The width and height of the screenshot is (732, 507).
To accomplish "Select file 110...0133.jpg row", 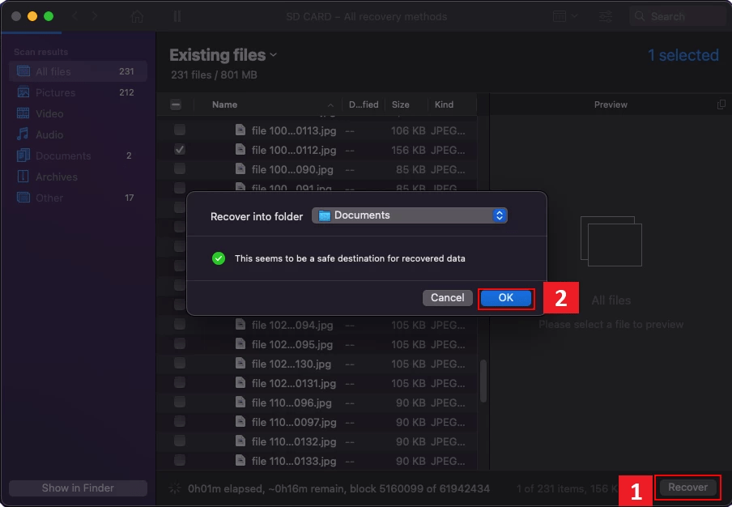I will [x=317, y=461].
